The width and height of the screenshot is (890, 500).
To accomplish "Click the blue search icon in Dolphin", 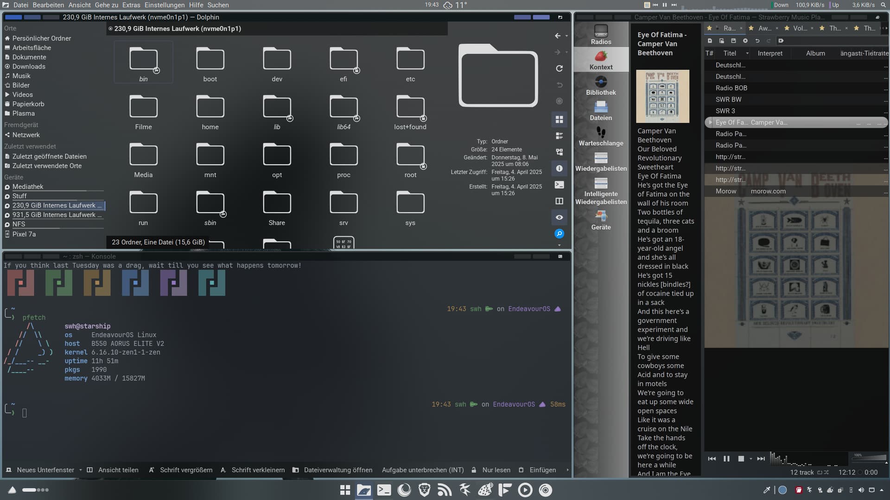I will [x=559, y=234].
